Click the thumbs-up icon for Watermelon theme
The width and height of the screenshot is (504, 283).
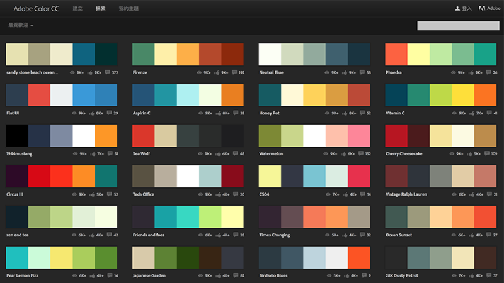coord(345,154)
